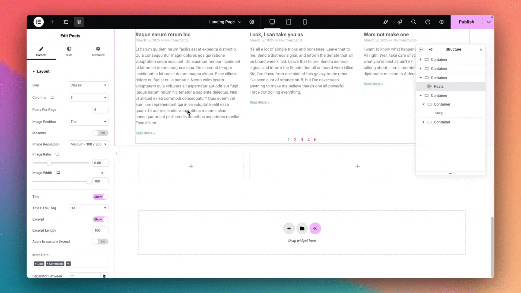The width and height of the screenshot is (521, 293).
Task: Go to pagination page 5
Action: click(x=315, y=140)
